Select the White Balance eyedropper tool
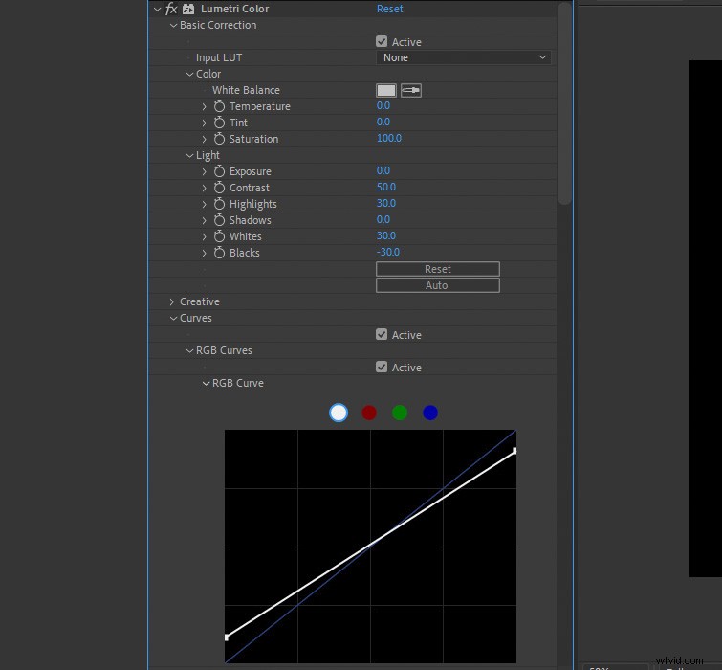Viewport: 722px width, 670px height. point(411,90)
